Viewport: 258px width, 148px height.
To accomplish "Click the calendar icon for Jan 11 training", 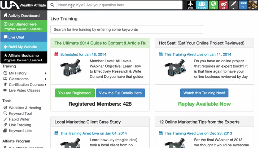I will 161,54.
